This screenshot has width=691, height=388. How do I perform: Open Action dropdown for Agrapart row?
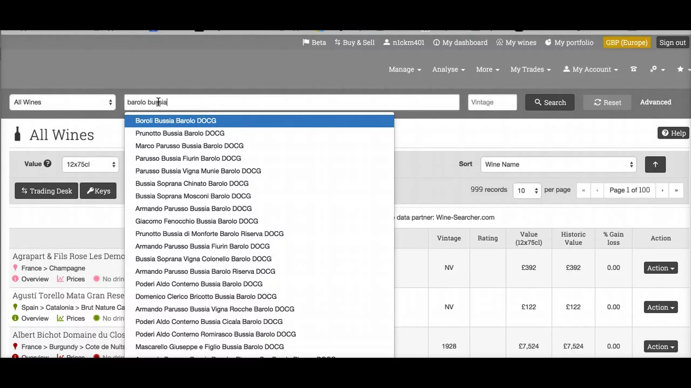661,268
